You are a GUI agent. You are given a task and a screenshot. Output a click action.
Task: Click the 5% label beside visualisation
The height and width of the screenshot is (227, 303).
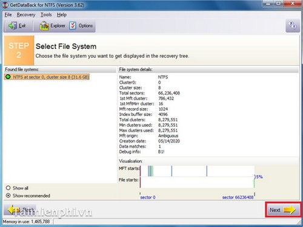tap(259, 177)
